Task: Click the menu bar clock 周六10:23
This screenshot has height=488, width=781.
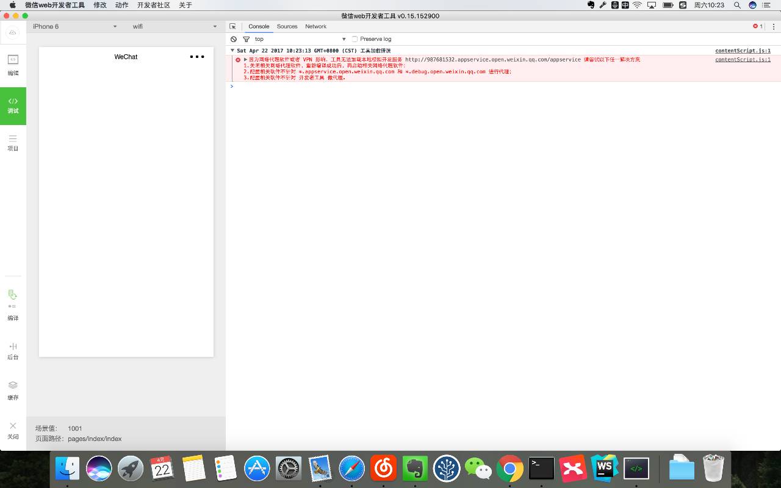Action: point(709,5)
